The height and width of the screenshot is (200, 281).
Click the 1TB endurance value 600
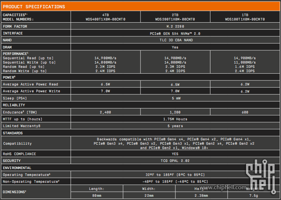245,112
